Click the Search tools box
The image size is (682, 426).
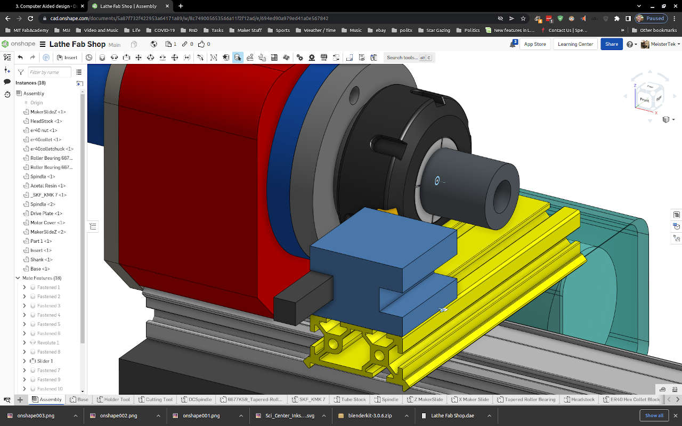coord(409,58)
